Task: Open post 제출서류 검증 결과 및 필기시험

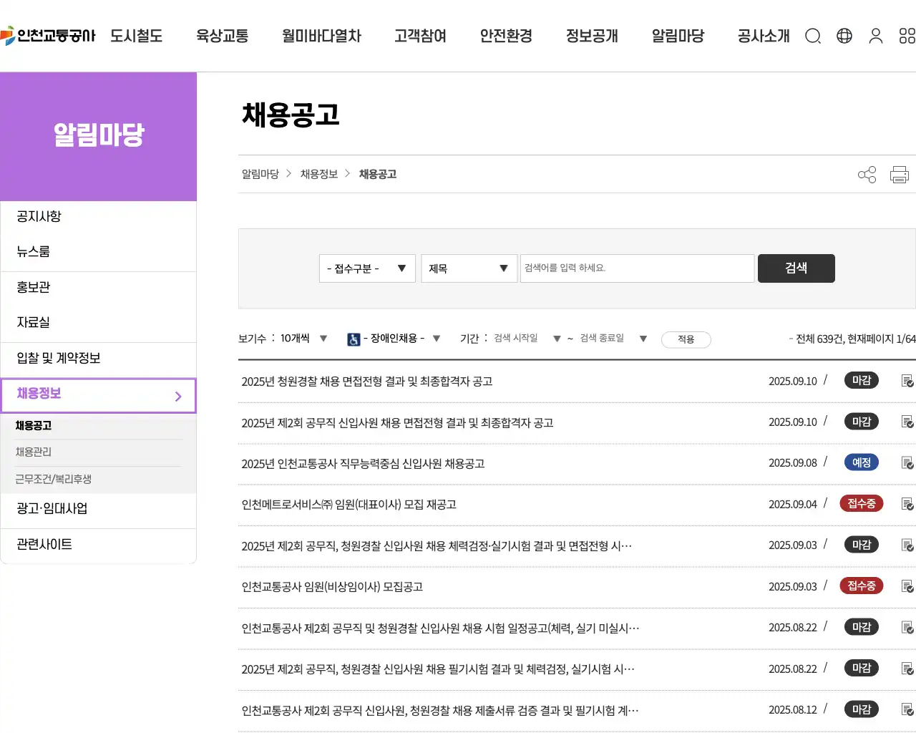Action: (x=440, y=711)
